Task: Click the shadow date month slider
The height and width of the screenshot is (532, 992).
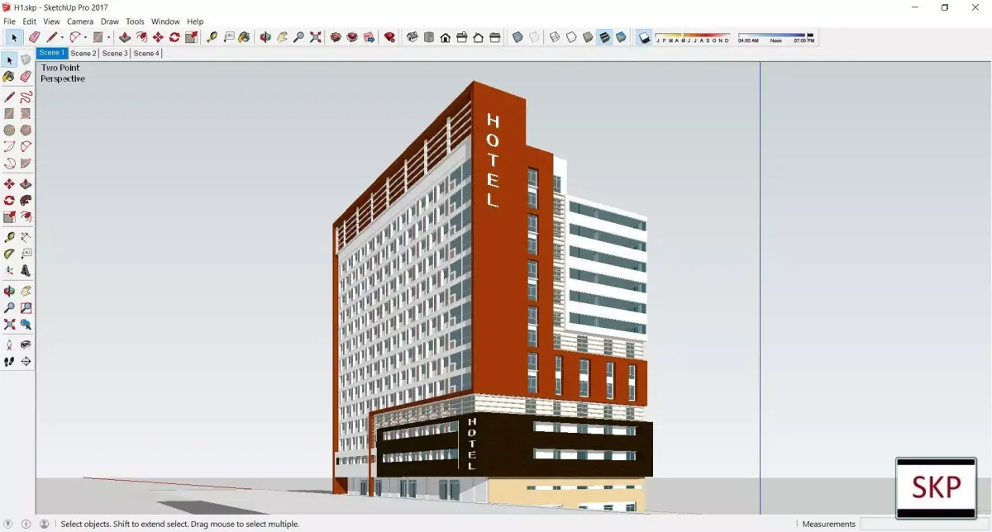Action: click(x=693, y=37)
